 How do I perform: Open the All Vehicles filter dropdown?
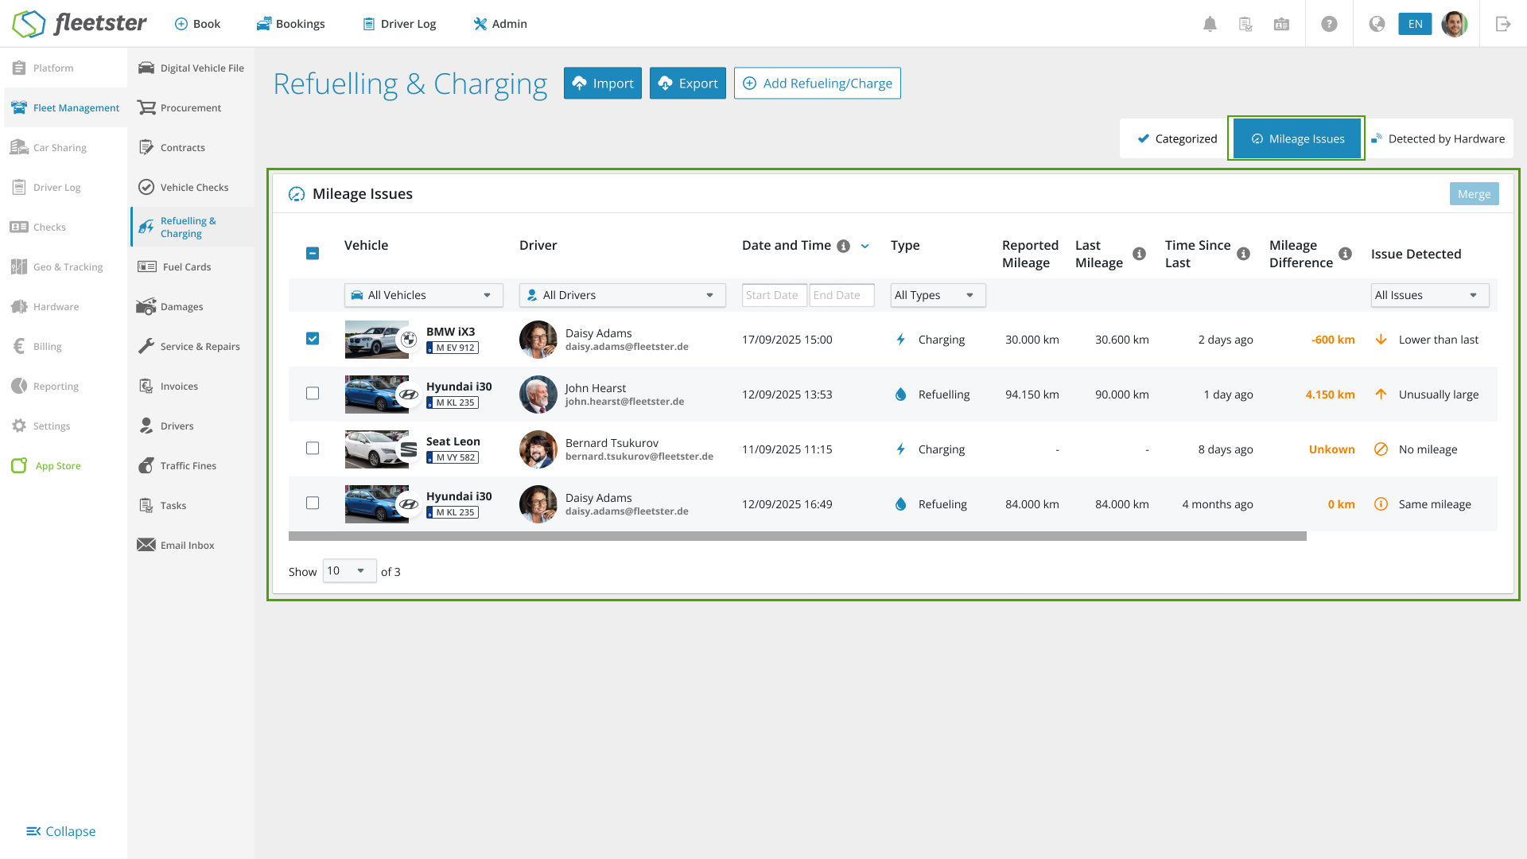pyautogui.click(x=423, y=295)
